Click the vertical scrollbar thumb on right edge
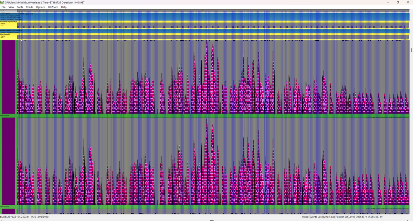Viewport: 413px width, 221px height. [x=412, y=50]
